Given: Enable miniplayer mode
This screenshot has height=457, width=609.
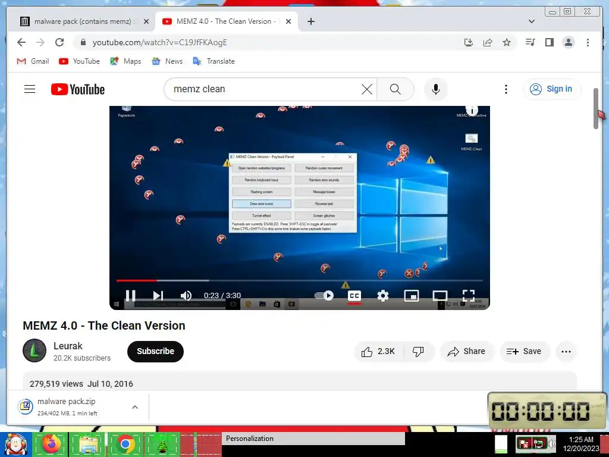Looking at the screenshot, I should [412, 296].
